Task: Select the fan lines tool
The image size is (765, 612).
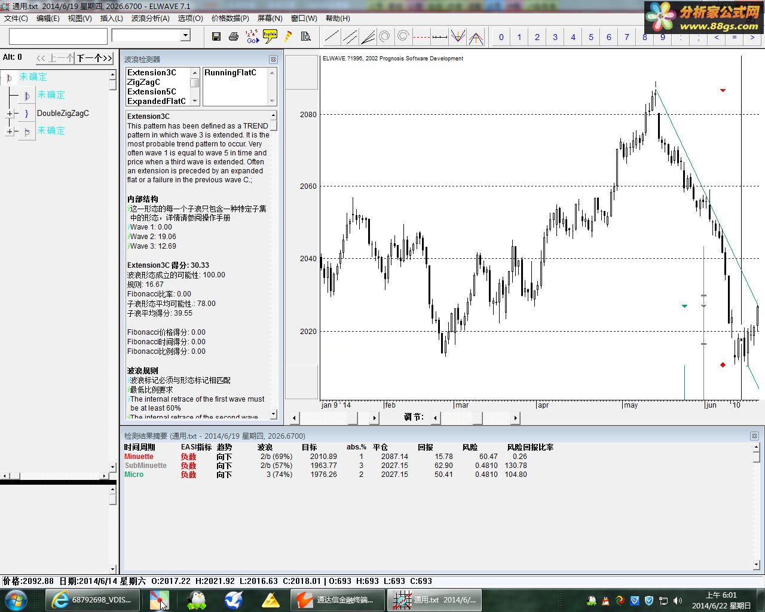Action: 368,37
